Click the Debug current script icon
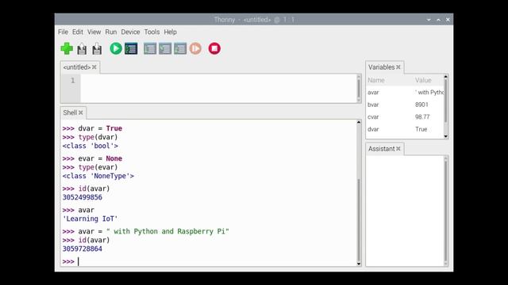 coord(131,49)
